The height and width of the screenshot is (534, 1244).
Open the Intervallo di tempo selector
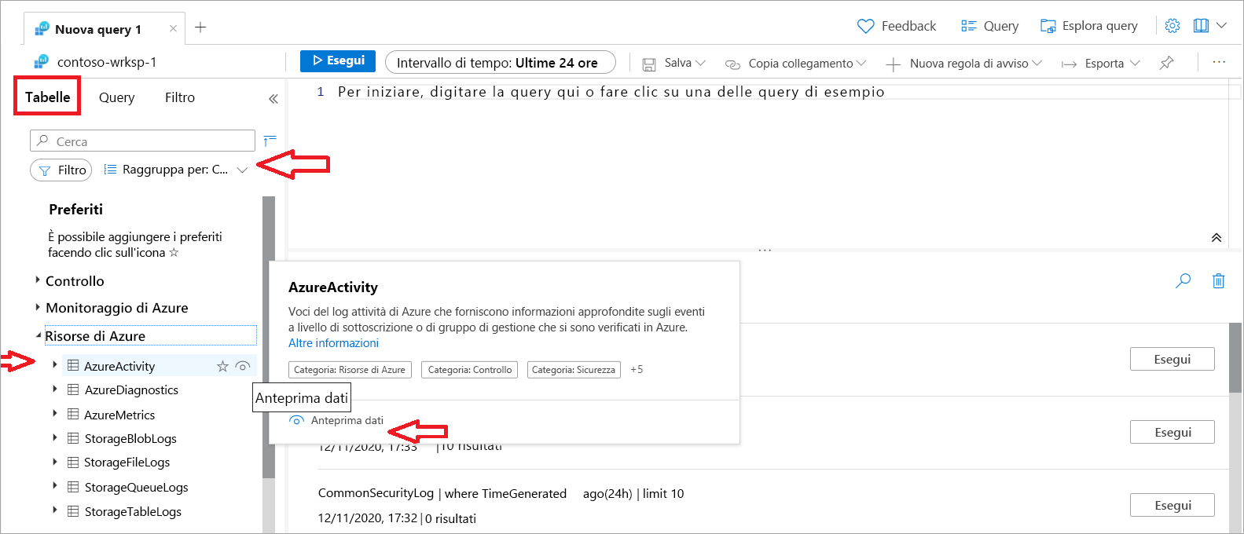click(x=501, y=63)
